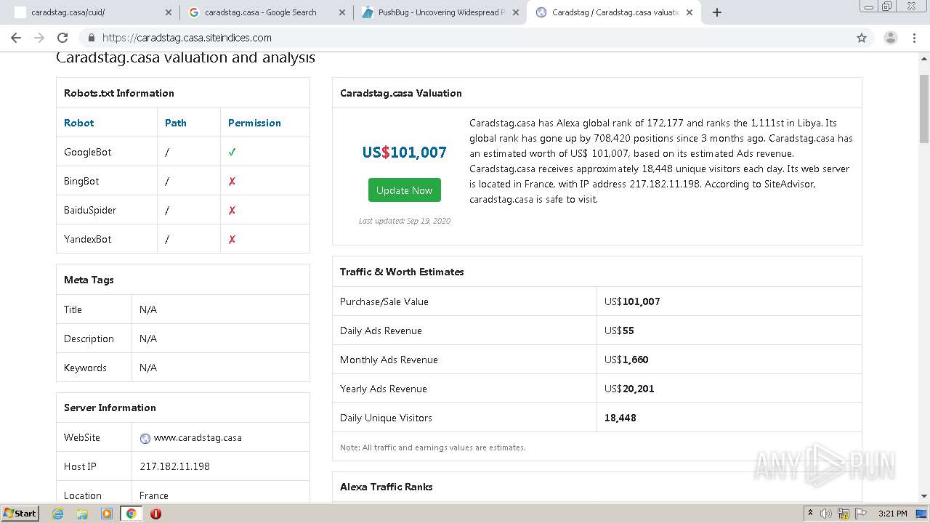Click the volume speaker tray icon
Image resolution: width=930 pixels, height=523 pixels.
826,514
